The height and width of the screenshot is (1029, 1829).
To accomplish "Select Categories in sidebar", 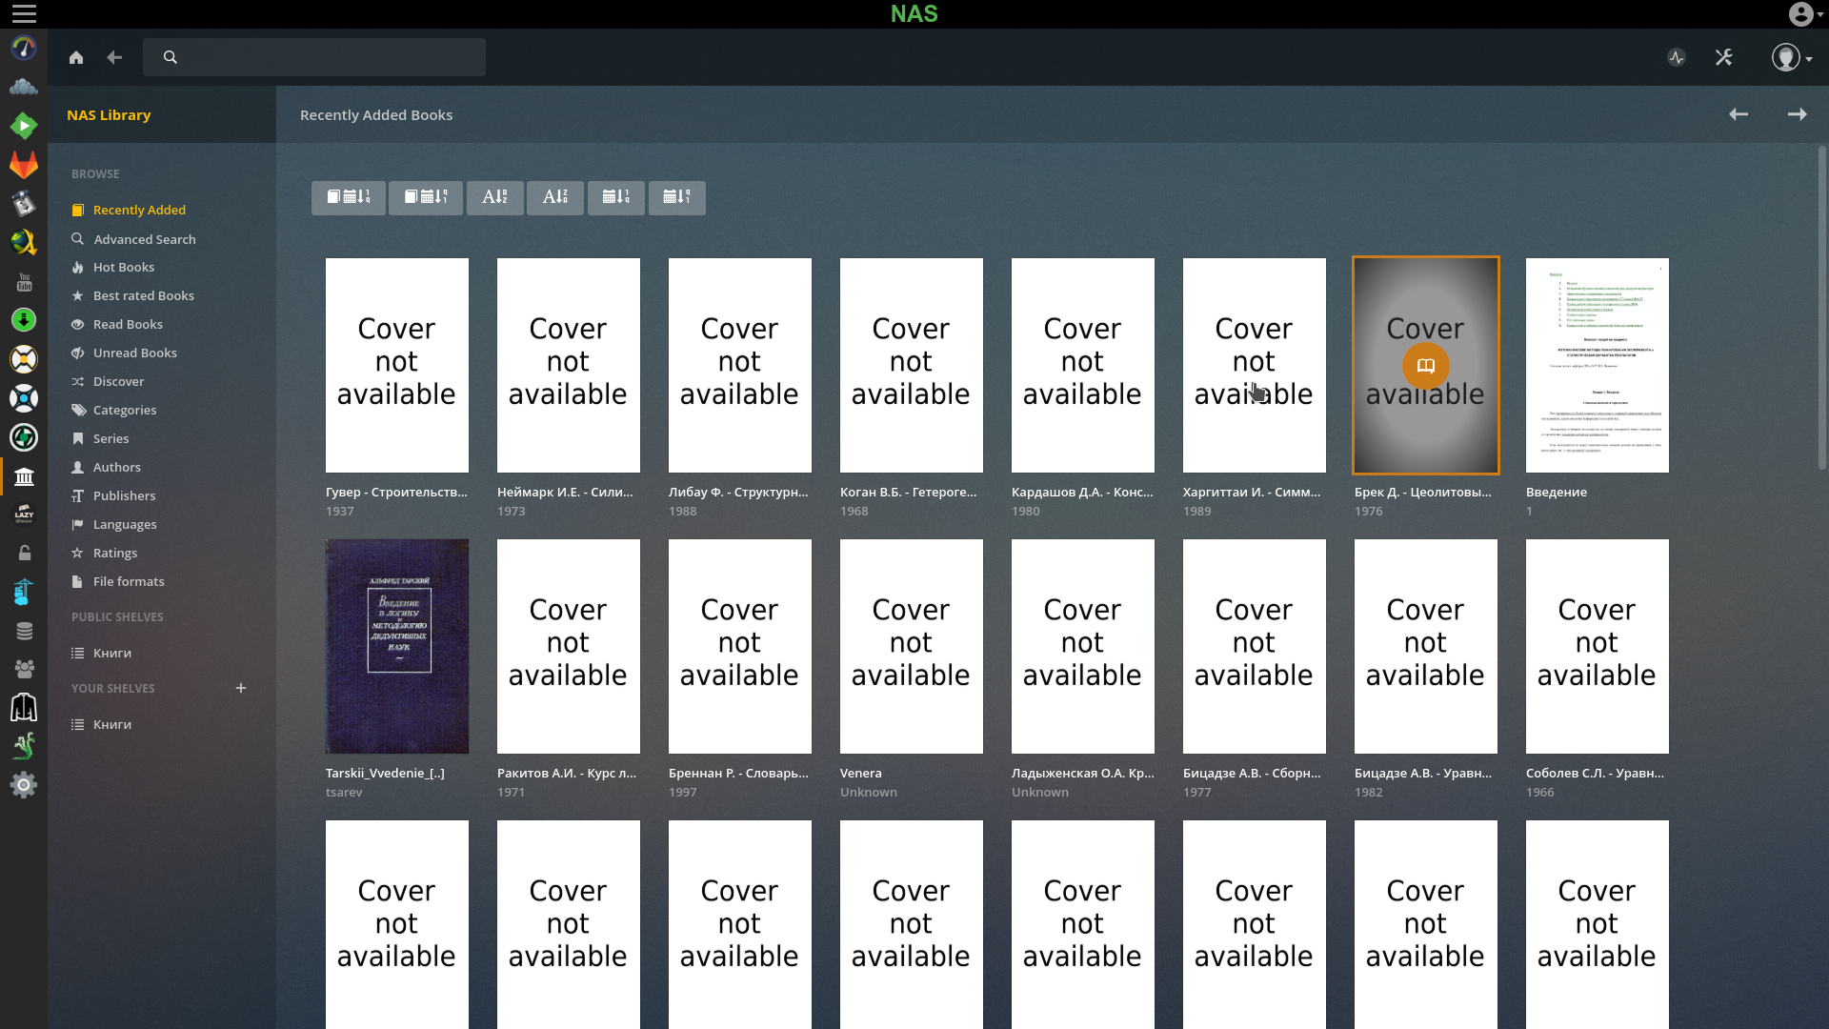I will (125, 410).
